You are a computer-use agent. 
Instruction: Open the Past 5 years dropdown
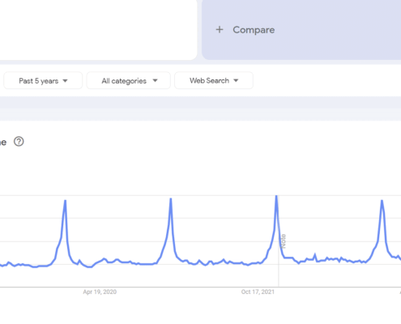click(x=43, y=80)
